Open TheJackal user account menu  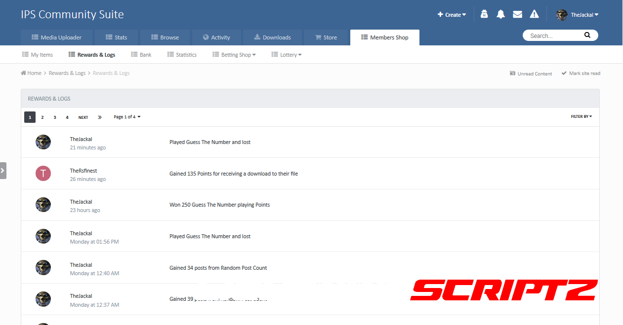coord(577,15)
